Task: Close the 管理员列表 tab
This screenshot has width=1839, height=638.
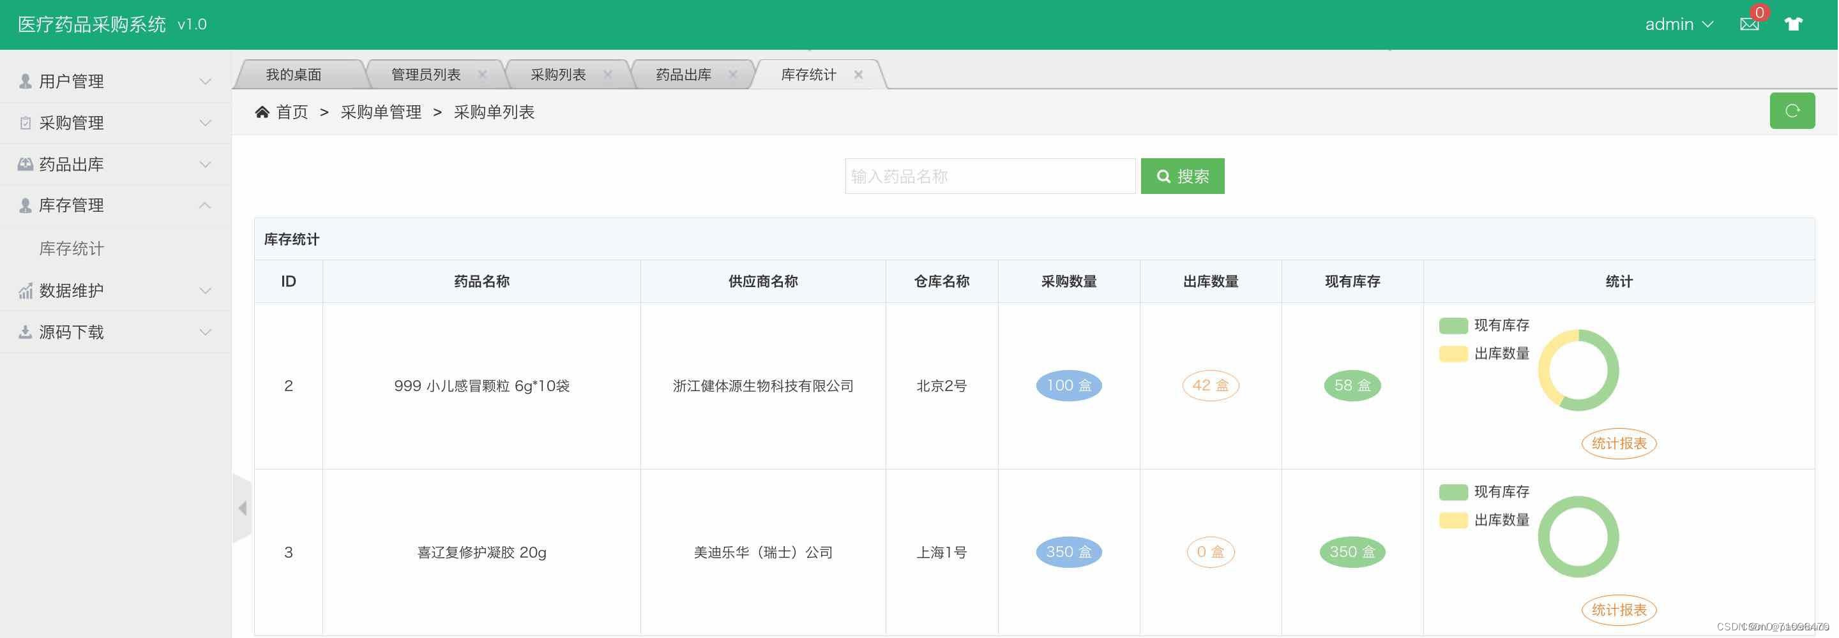Action: tap(483, 73)
